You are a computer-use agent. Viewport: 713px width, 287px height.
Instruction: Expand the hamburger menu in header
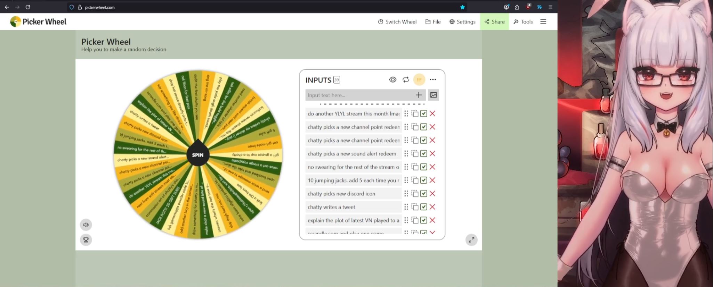[543, 22]
